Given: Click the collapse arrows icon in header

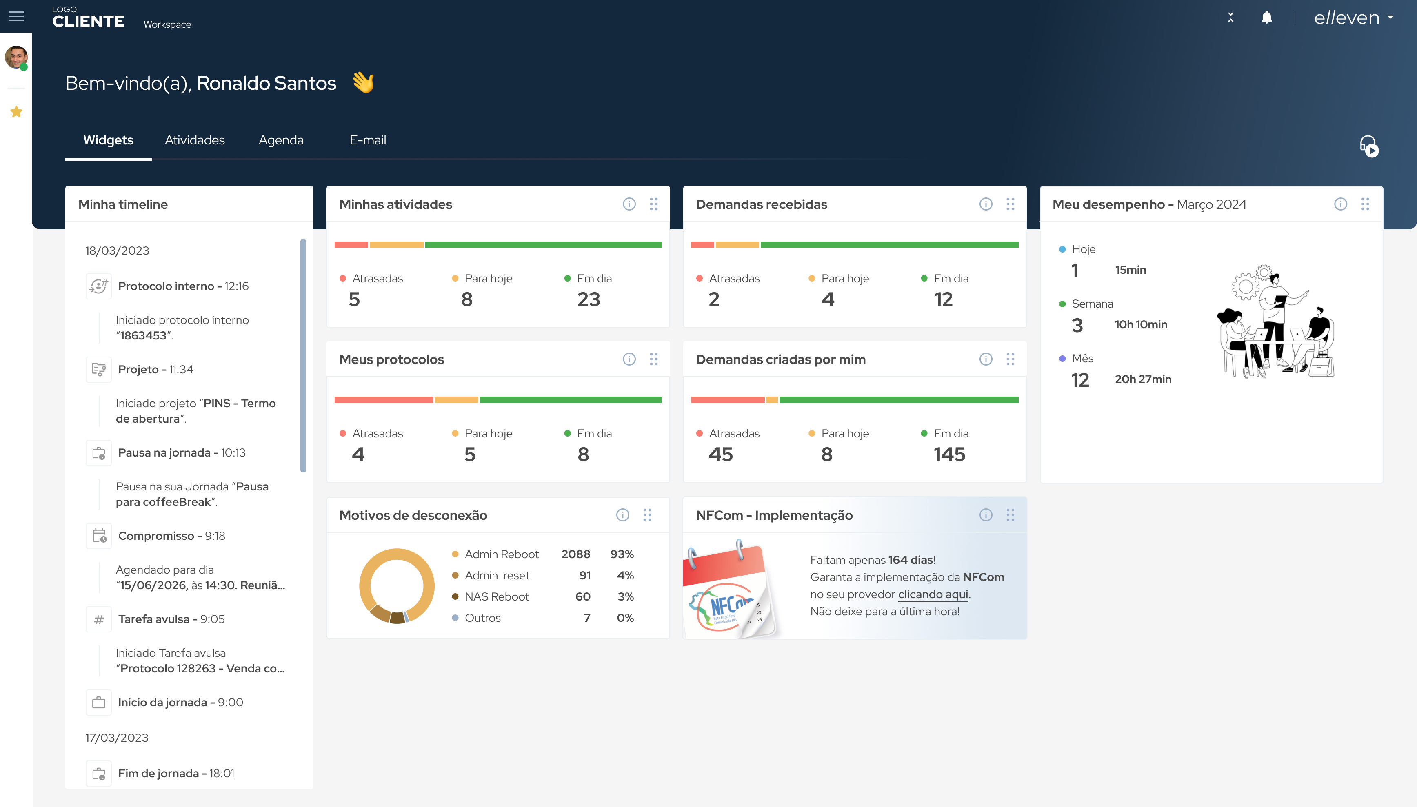Looking at the screenshot, I should click(1230, 17).
